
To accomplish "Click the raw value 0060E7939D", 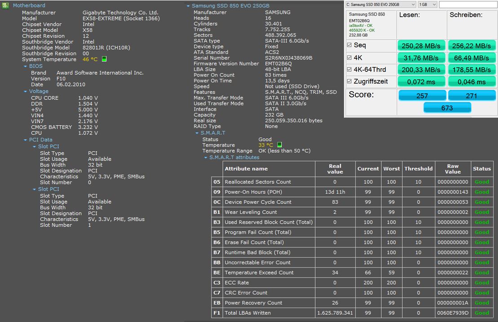I will pyautogui.click(x=453, y=313).
